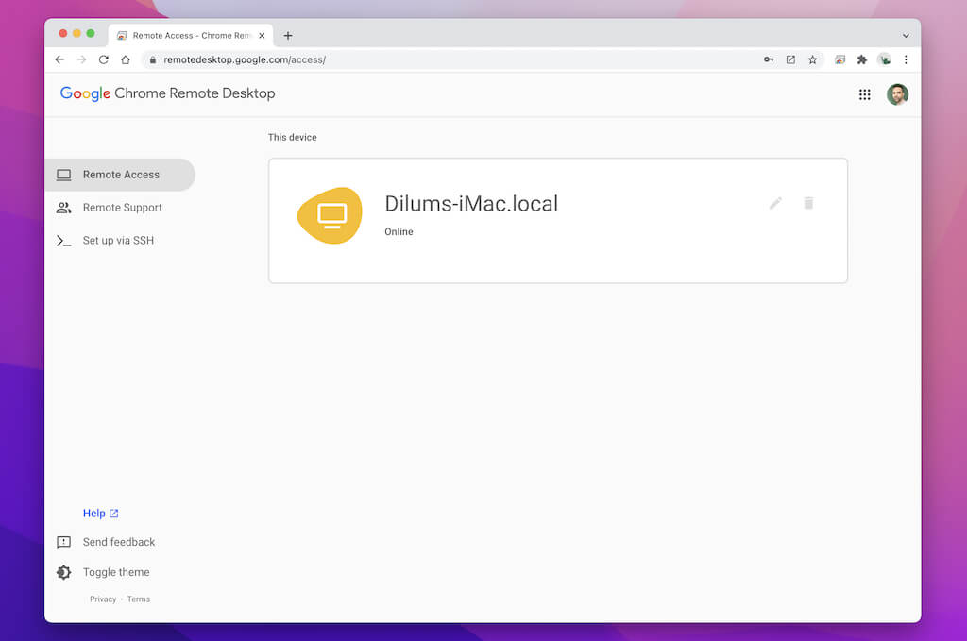Viewport: 967px width, 641px height.
Task: Delete the Dilums-iMac.local device
Action: click(808, 203)
